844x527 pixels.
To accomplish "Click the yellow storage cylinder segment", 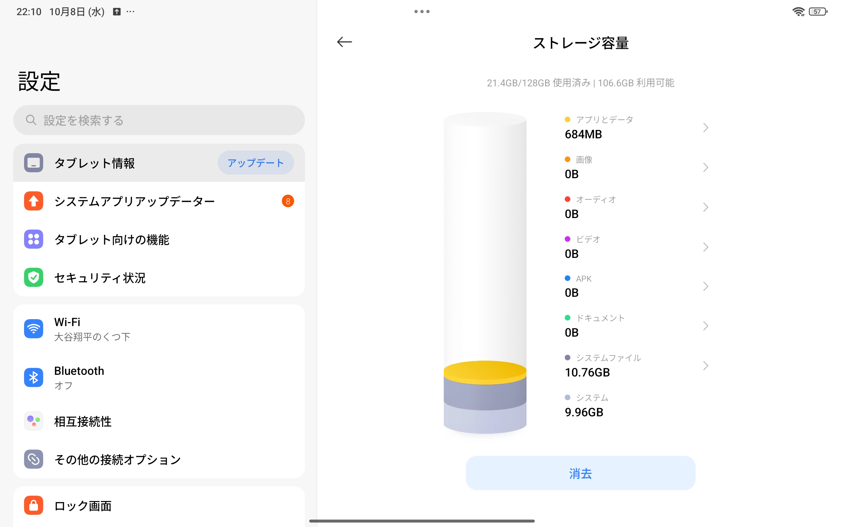I will [x=485, y=372].
